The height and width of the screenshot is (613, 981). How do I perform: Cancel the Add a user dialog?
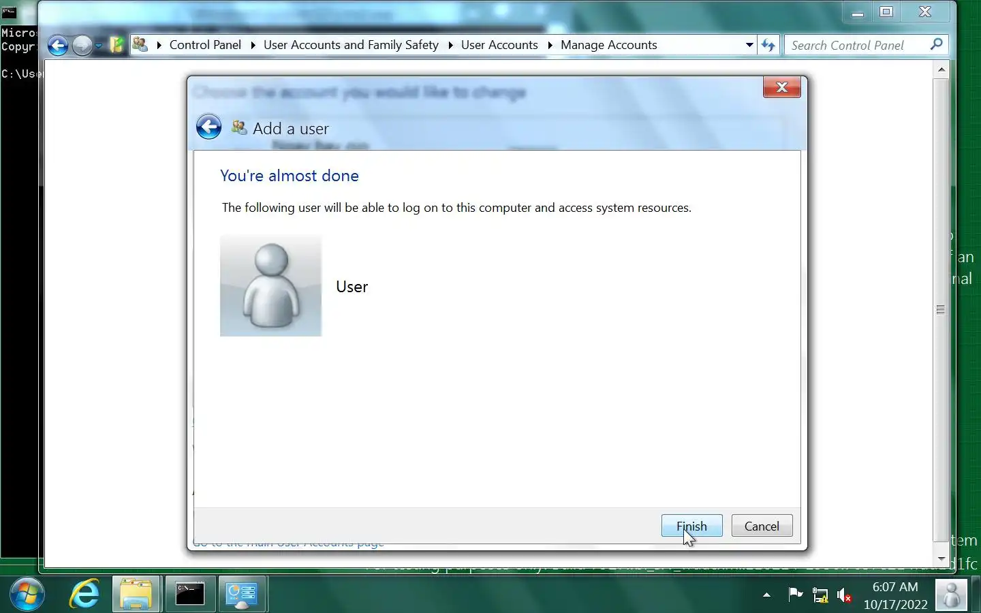click(x=762, y=526)
